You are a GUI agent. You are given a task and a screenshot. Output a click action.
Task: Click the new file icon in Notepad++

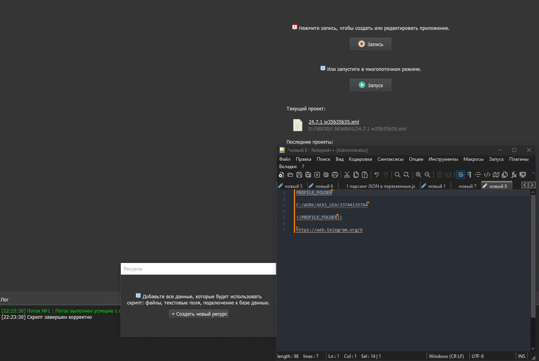(x=282, y=175)
